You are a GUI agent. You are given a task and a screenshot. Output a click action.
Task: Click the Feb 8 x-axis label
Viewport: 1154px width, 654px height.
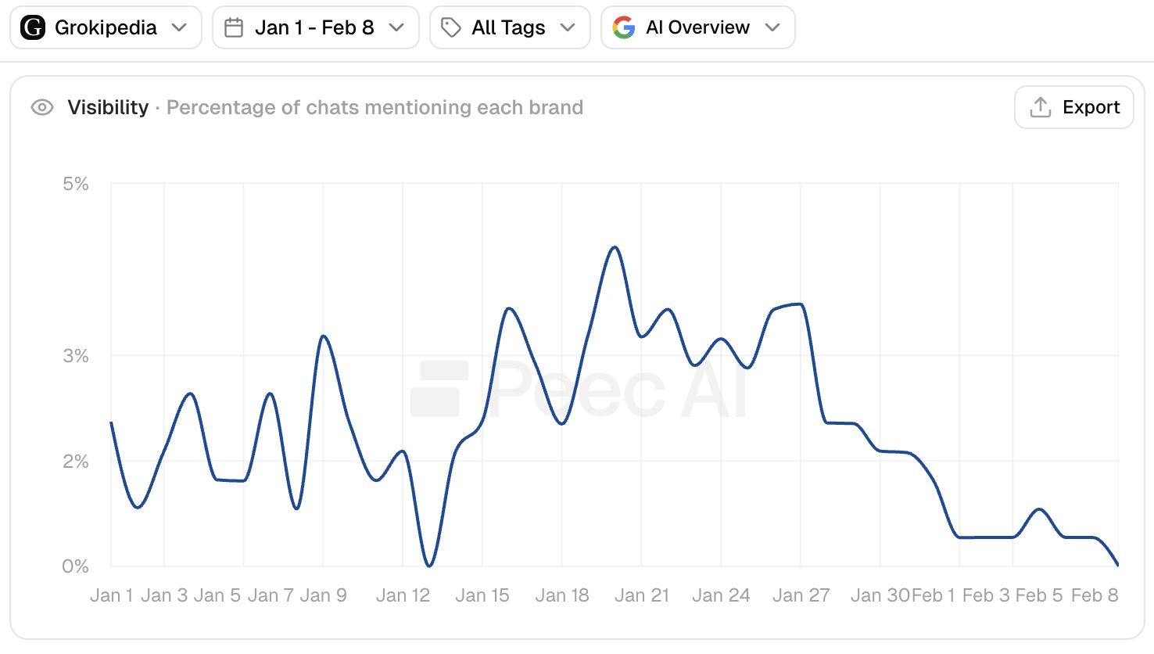click(x=1095, y=595)
